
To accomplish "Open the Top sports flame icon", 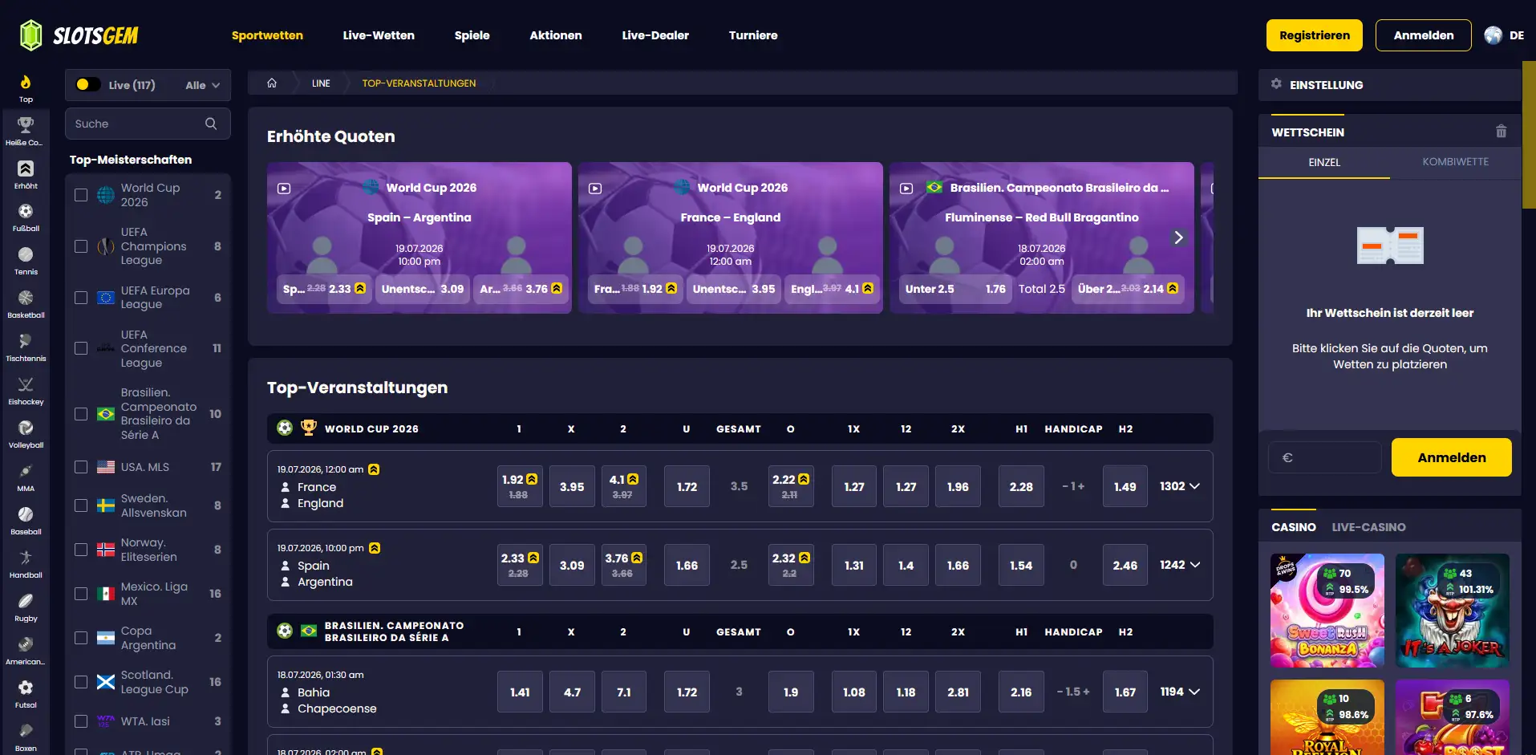I will click(26, 82).
